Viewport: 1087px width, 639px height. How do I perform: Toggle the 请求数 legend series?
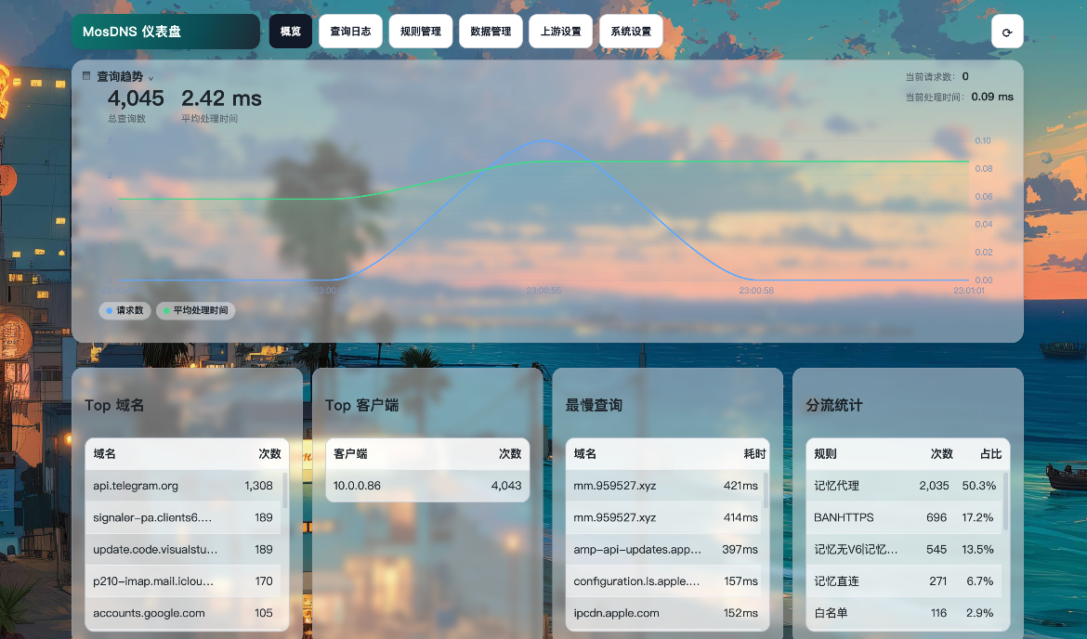point(124,310)
